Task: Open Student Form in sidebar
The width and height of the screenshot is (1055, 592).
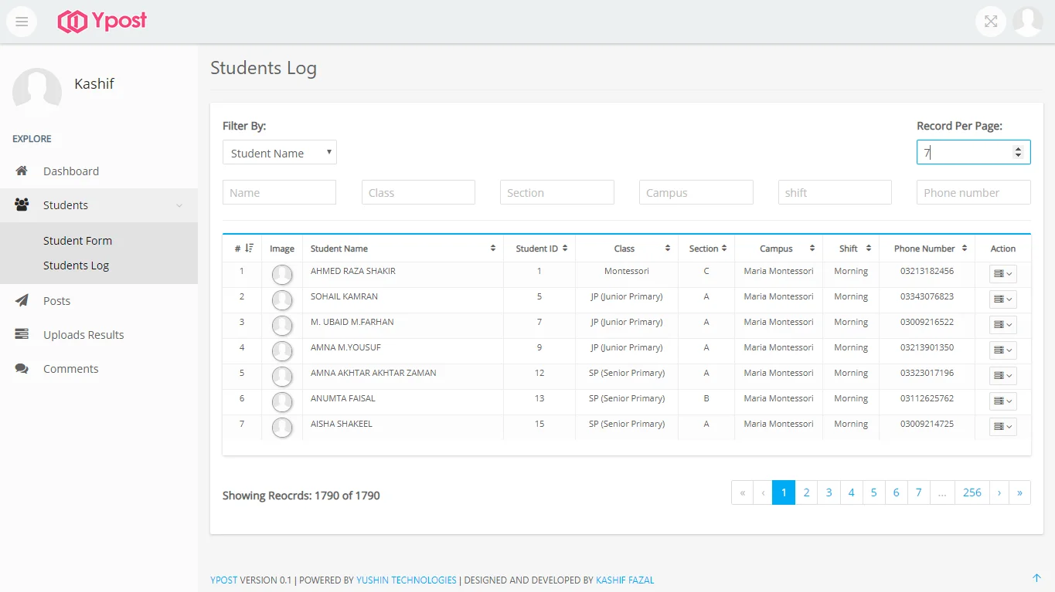Action: (x=77, y=241)
